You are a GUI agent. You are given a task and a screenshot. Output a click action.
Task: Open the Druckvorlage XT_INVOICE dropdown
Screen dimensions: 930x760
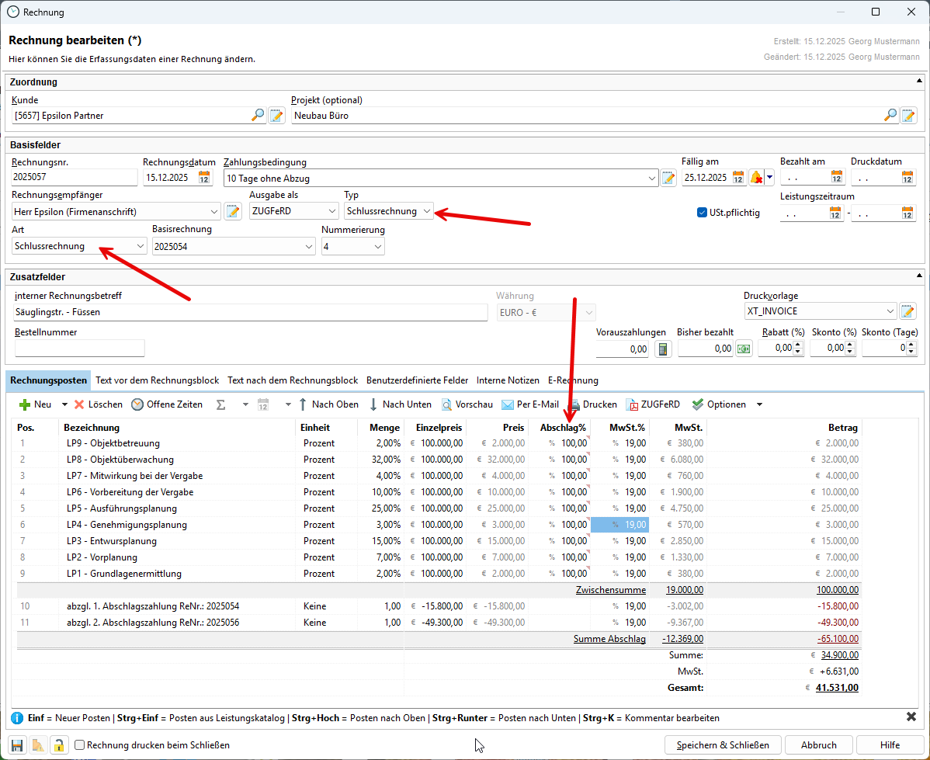point(890,311)
